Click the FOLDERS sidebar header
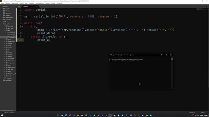Viewport: 209px width, 117px height. tap(5, 6)
